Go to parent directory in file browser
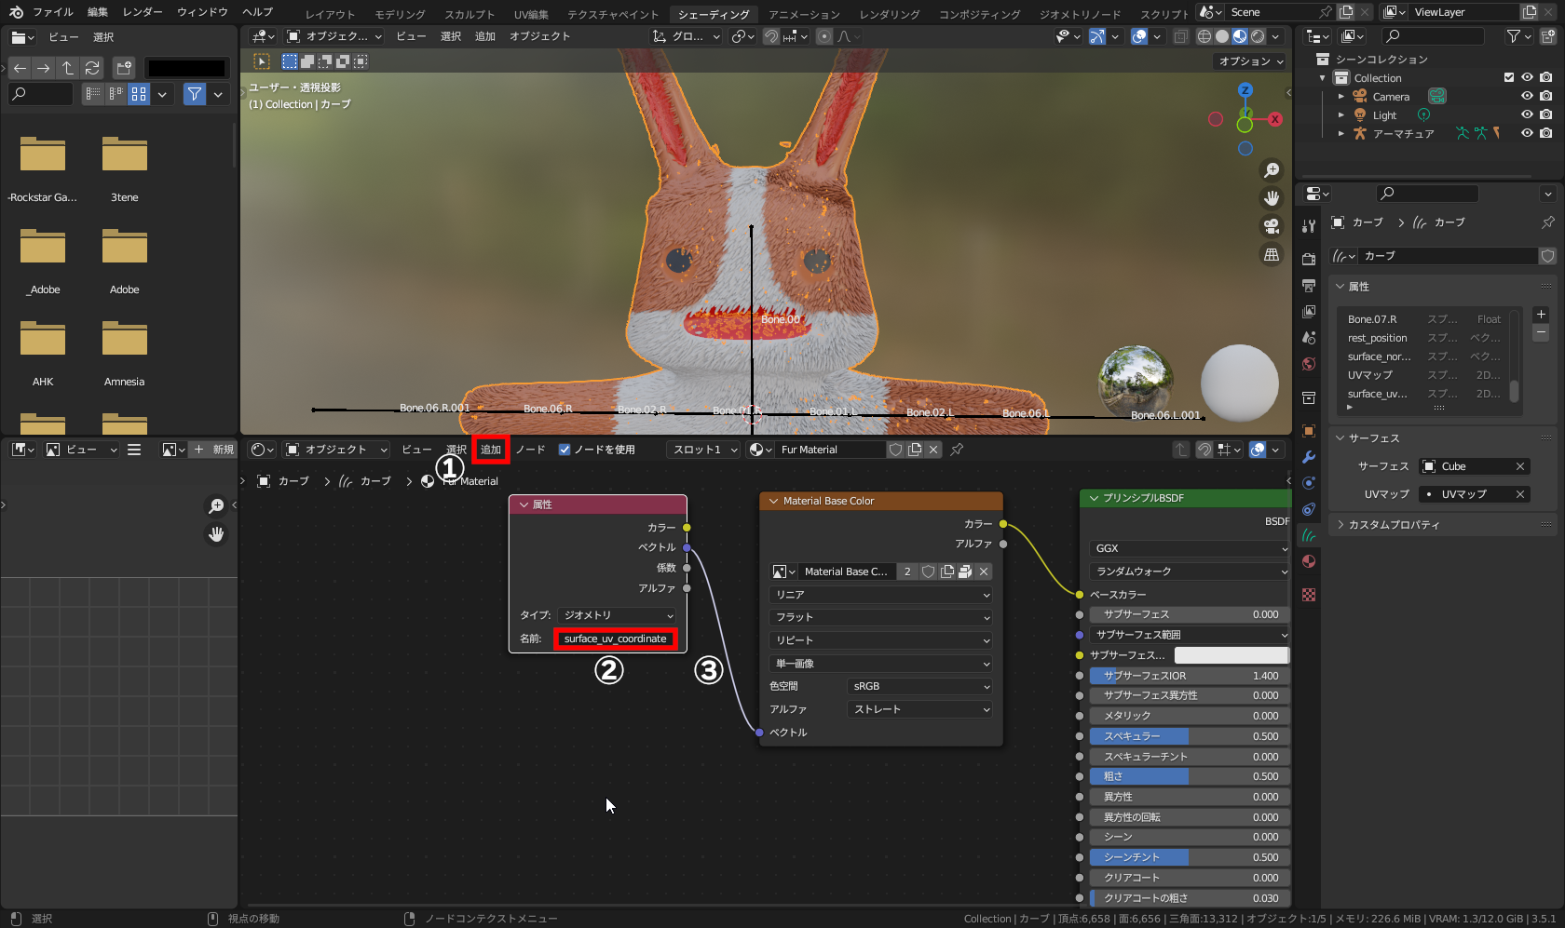This screenshot has width=1565, height=928. click(68, 68)
